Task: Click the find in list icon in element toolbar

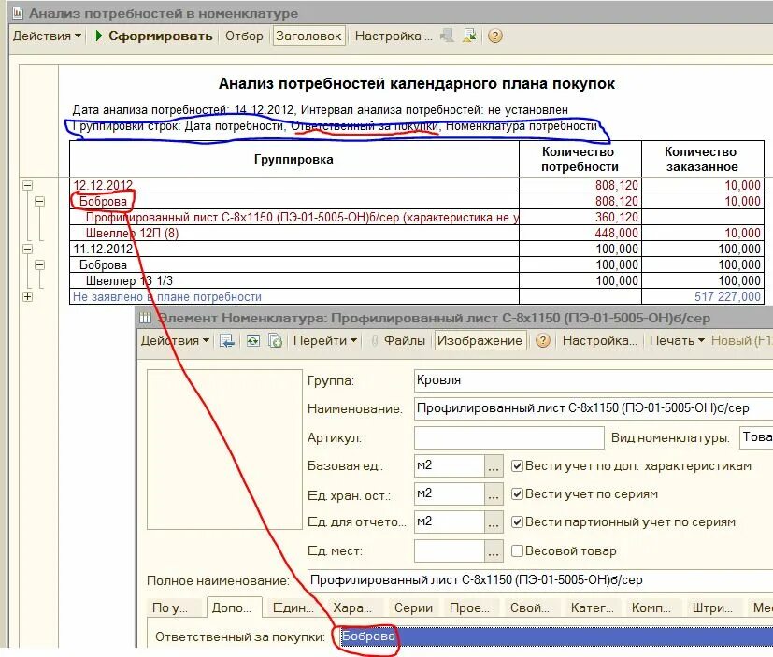Action: pyautogui.click(x=227, y=340)
